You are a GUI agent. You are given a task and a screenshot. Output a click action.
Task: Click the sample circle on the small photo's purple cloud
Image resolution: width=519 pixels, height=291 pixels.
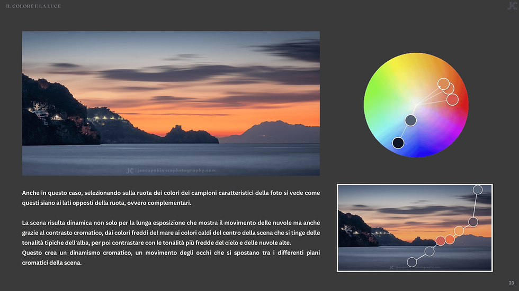click(x=473, y=222)
